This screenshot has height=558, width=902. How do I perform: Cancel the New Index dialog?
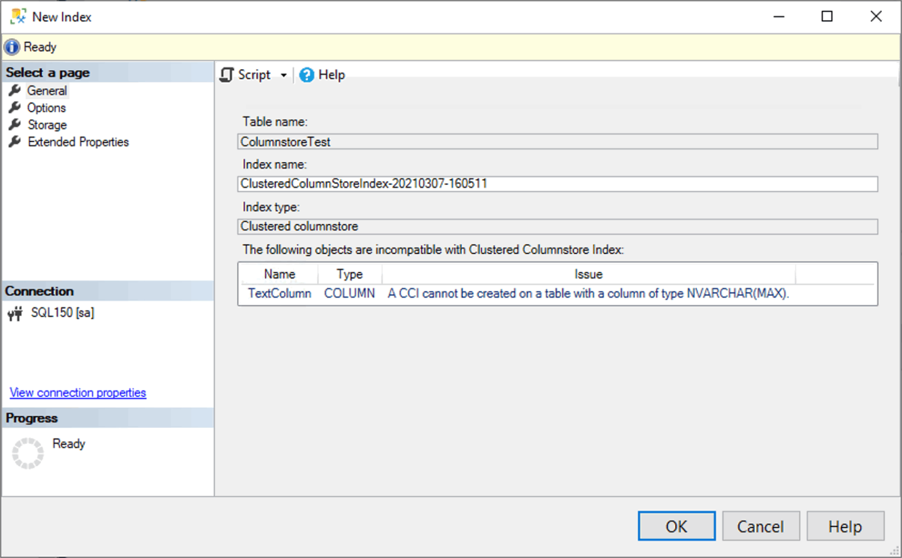760,526
